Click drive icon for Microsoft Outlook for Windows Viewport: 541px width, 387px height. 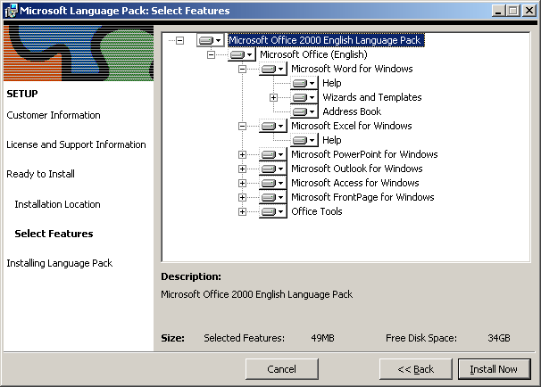[x=272, y=169]
